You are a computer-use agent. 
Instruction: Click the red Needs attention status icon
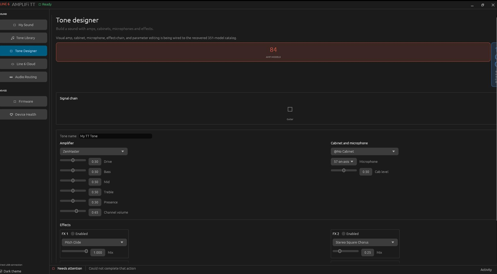53,269
